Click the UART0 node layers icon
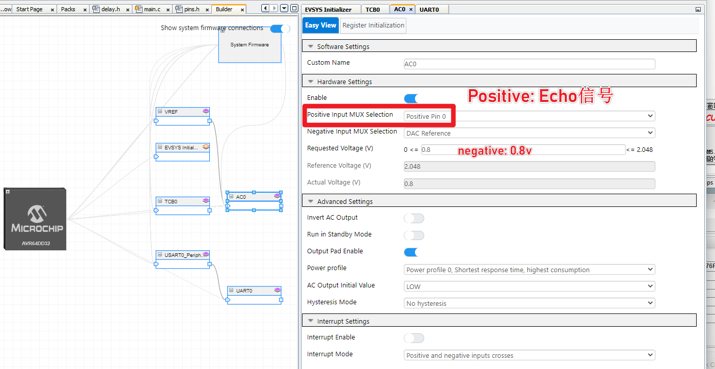715x369 pixels. [277, 290]
